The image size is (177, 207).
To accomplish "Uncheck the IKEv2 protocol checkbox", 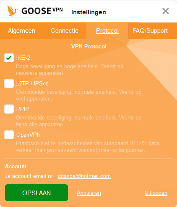I will [9, 58].
